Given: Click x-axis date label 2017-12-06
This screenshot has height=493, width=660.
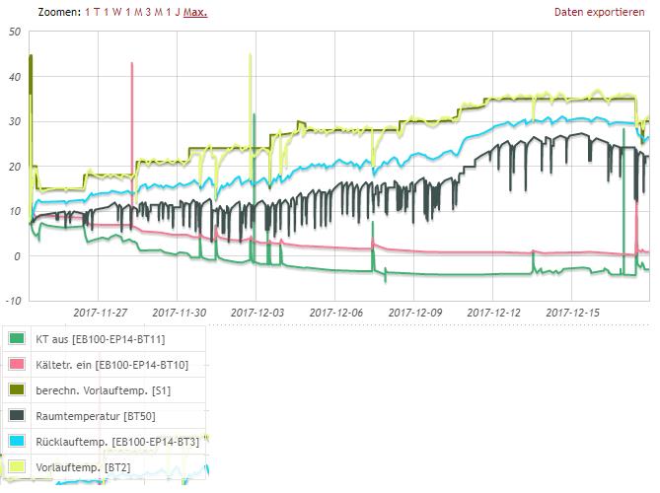Looking at the screenshot, I should tap(336, 313).
